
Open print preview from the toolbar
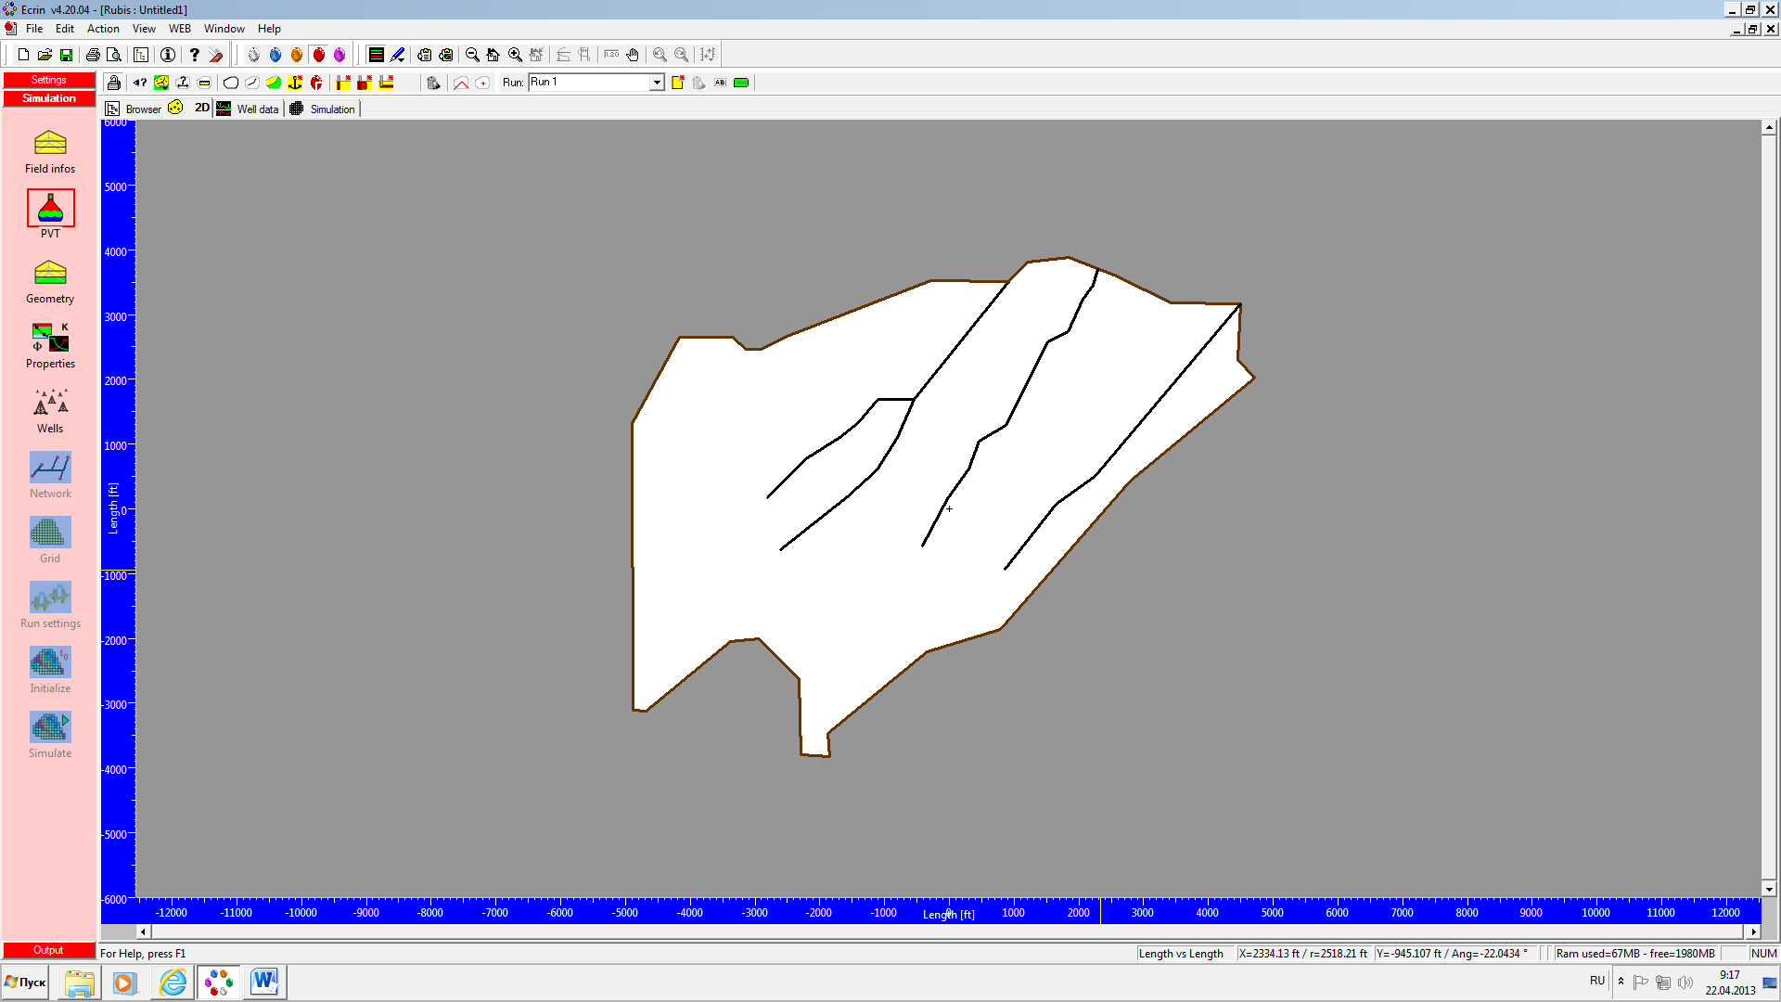pyautogui.click(x=114, y=55)
